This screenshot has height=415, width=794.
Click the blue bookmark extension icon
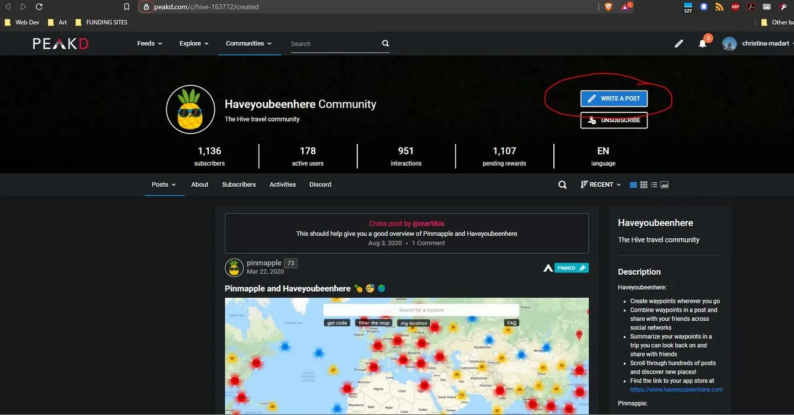(704, 7)
